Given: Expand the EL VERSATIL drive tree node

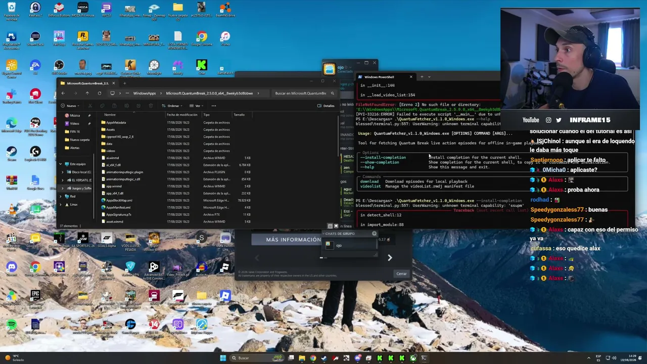Looking at the screenshot, I should pyautogui.click(x=63, y=180).
